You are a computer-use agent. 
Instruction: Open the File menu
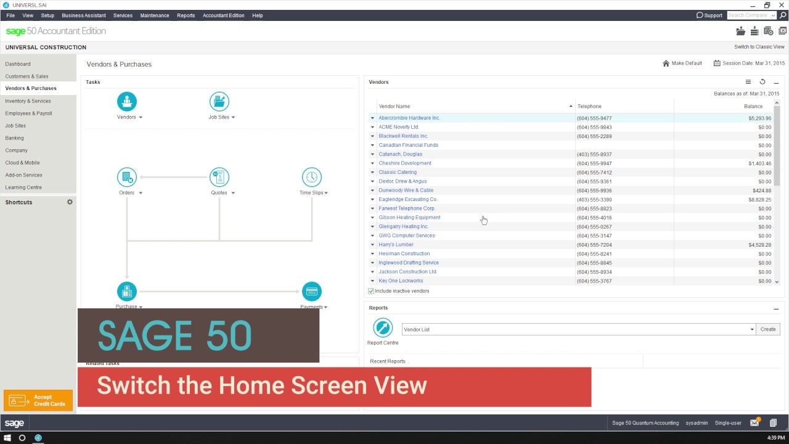10,15
